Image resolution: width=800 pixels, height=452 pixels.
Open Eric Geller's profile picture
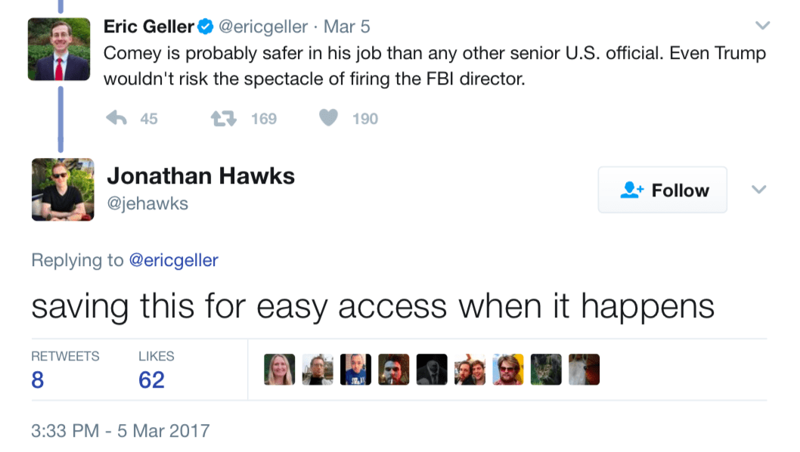coord(59,48)
